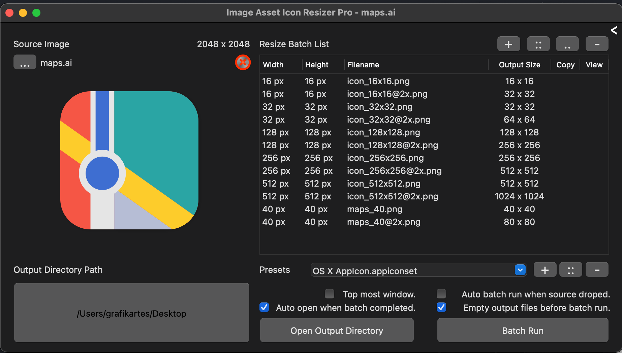Click the four-dots button beside Presets
The width and height of the screenshot is (622, 353).
point(570,270)
